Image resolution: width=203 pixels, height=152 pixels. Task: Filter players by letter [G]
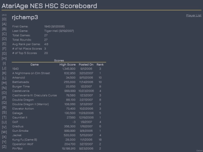(4, 54)
